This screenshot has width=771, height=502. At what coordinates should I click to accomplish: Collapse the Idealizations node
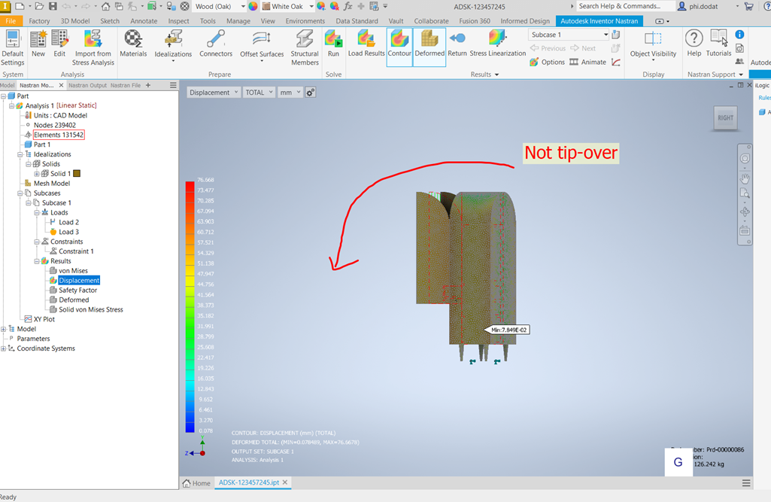click(20, 154)
